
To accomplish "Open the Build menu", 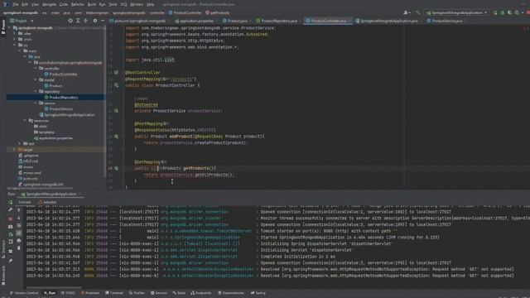I will 92,5.
